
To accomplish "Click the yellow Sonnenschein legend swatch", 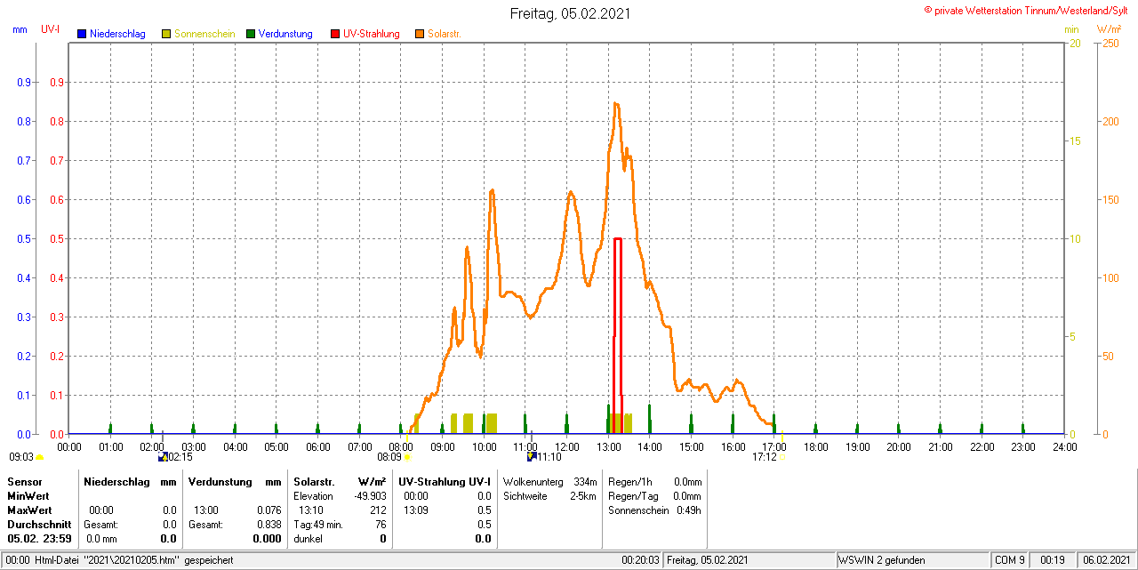I will click(x=166, y=34).
